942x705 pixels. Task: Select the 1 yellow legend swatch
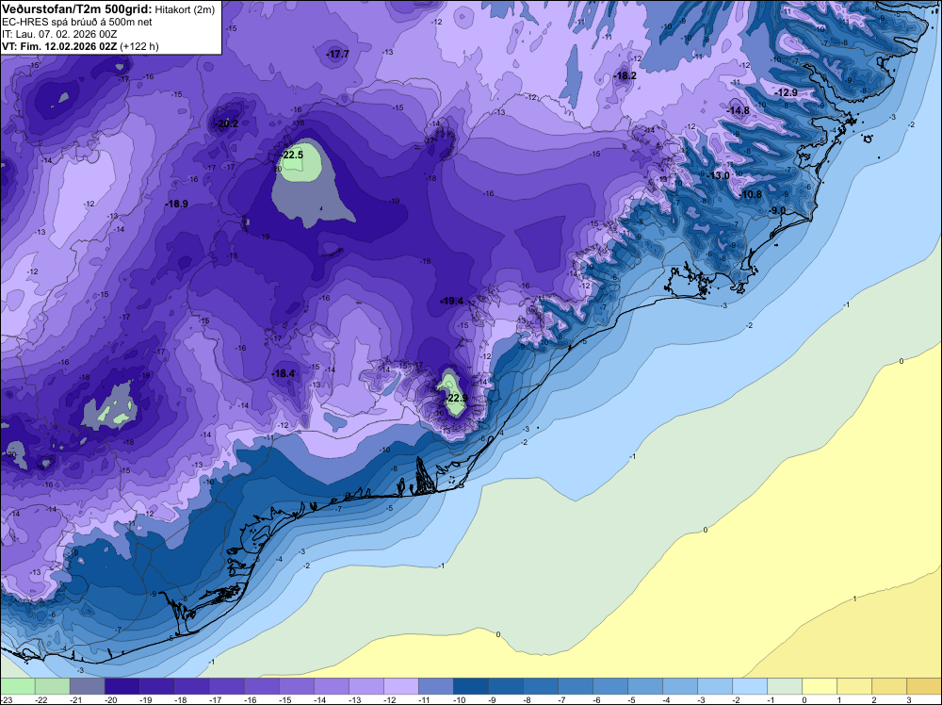(x=853, y=686)
